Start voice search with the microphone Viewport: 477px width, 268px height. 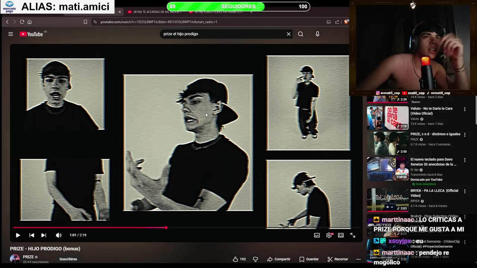(318, 34)
